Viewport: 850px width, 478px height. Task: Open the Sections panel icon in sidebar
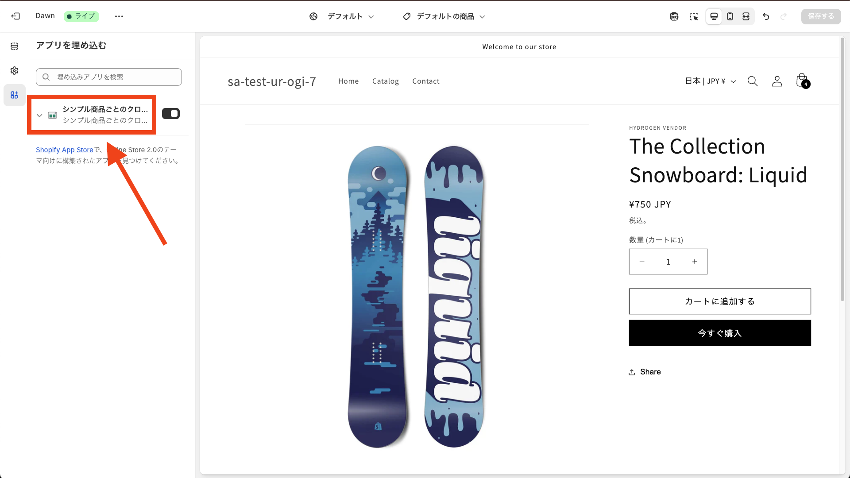tap(15, 46)
